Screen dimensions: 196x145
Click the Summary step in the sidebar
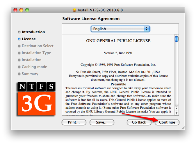pyautogui.click(x=30, y=74)
